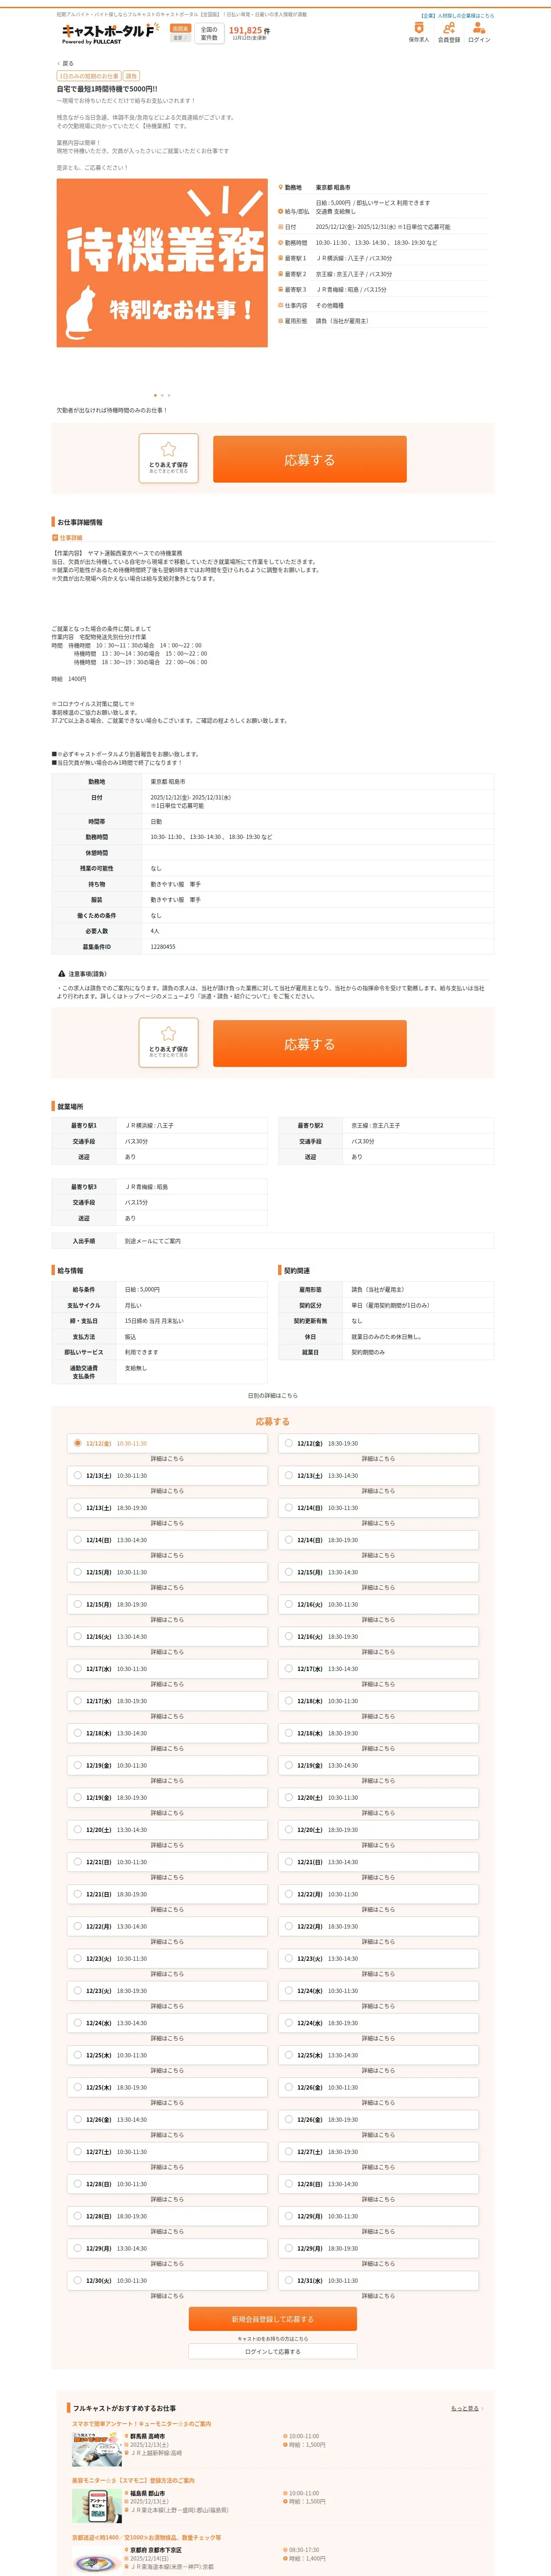Go back using the 戻る chevron
Image resolution: width=551 pixels, height=2576 pixels.
(x=65, y=63)
